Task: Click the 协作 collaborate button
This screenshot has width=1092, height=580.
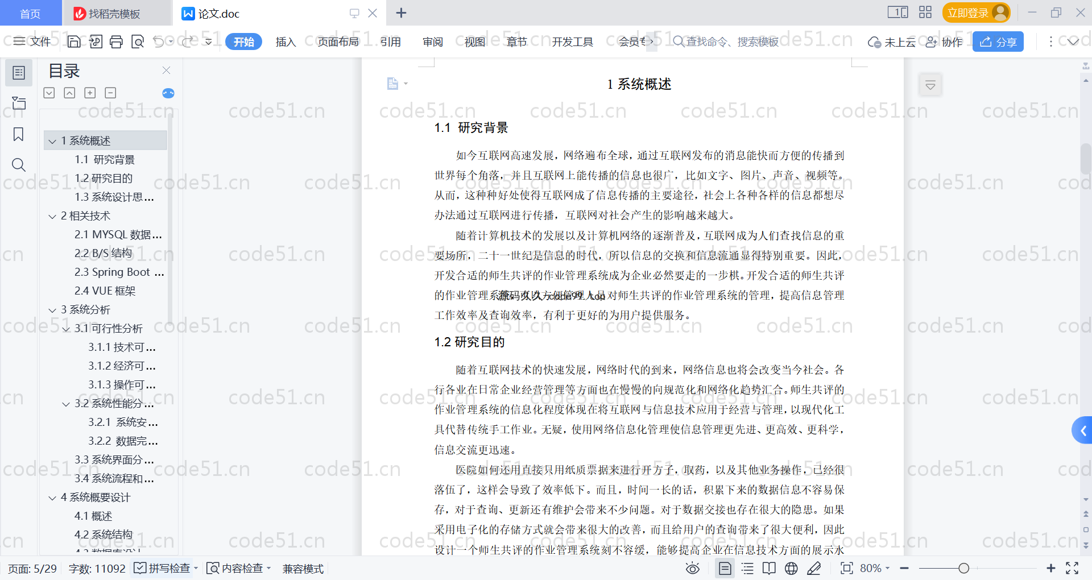Action: (x=944, y=42)
